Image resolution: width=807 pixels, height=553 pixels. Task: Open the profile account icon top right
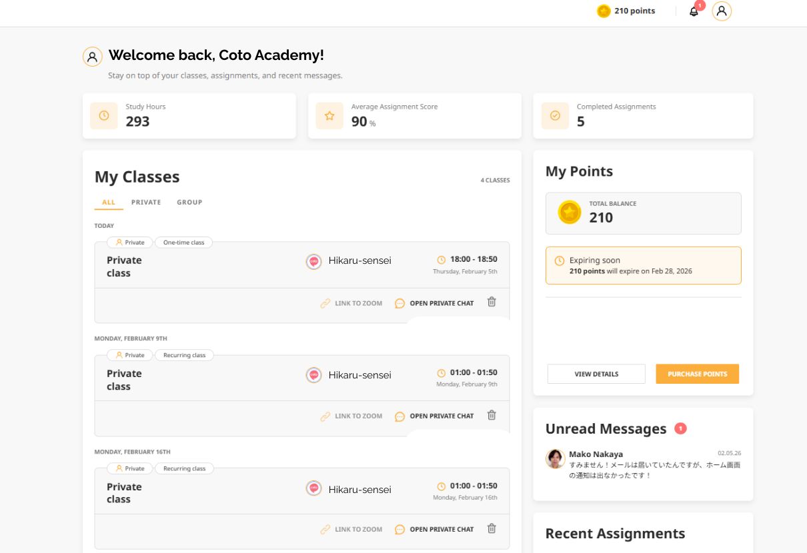[x=722, y=11]
